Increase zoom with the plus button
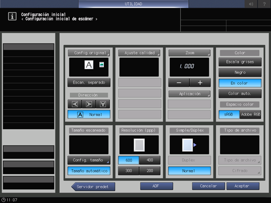 [200, 83]
